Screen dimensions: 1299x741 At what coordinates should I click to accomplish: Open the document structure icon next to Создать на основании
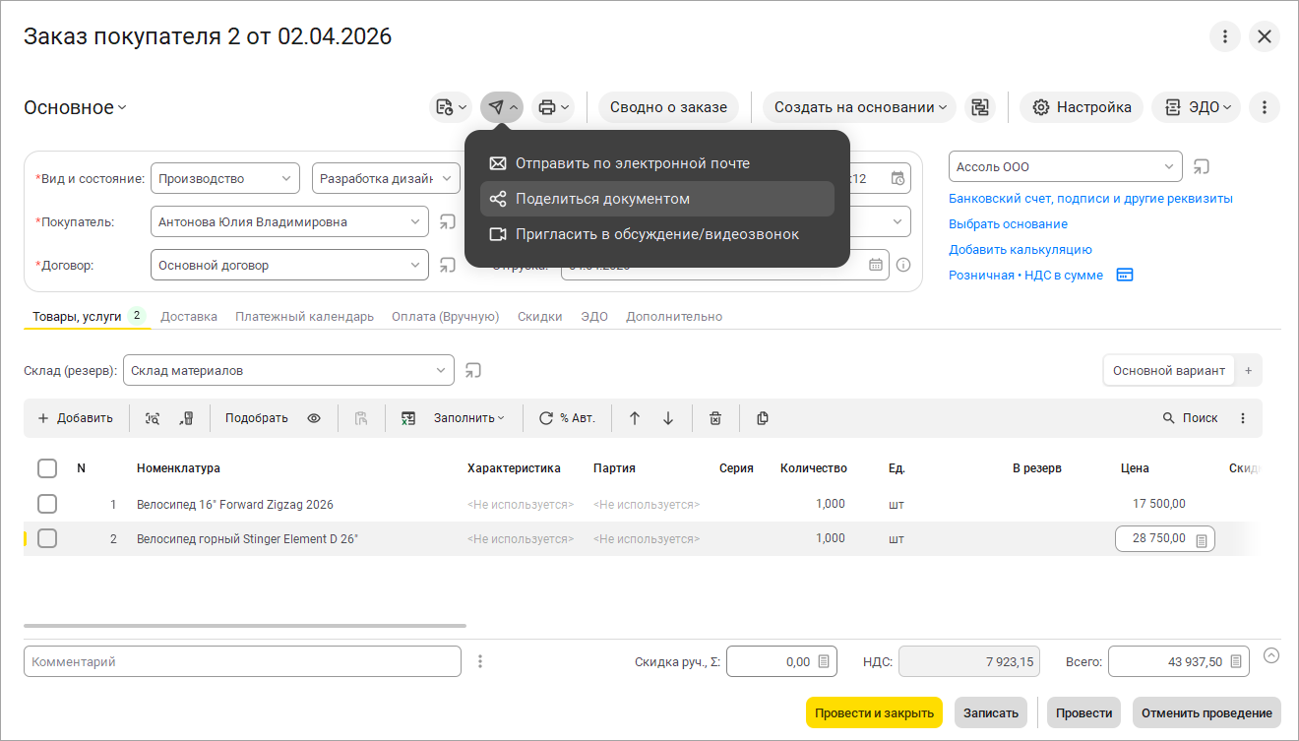(979, 107)
